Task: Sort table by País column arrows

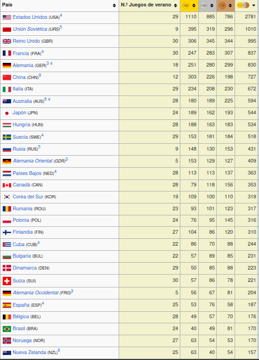Action: pos(114,6)
